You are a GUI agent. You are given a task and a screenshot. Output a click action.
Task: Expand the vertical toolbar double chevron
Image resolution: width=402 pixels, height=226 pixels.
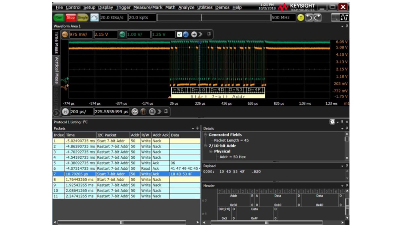coord(200,35)
